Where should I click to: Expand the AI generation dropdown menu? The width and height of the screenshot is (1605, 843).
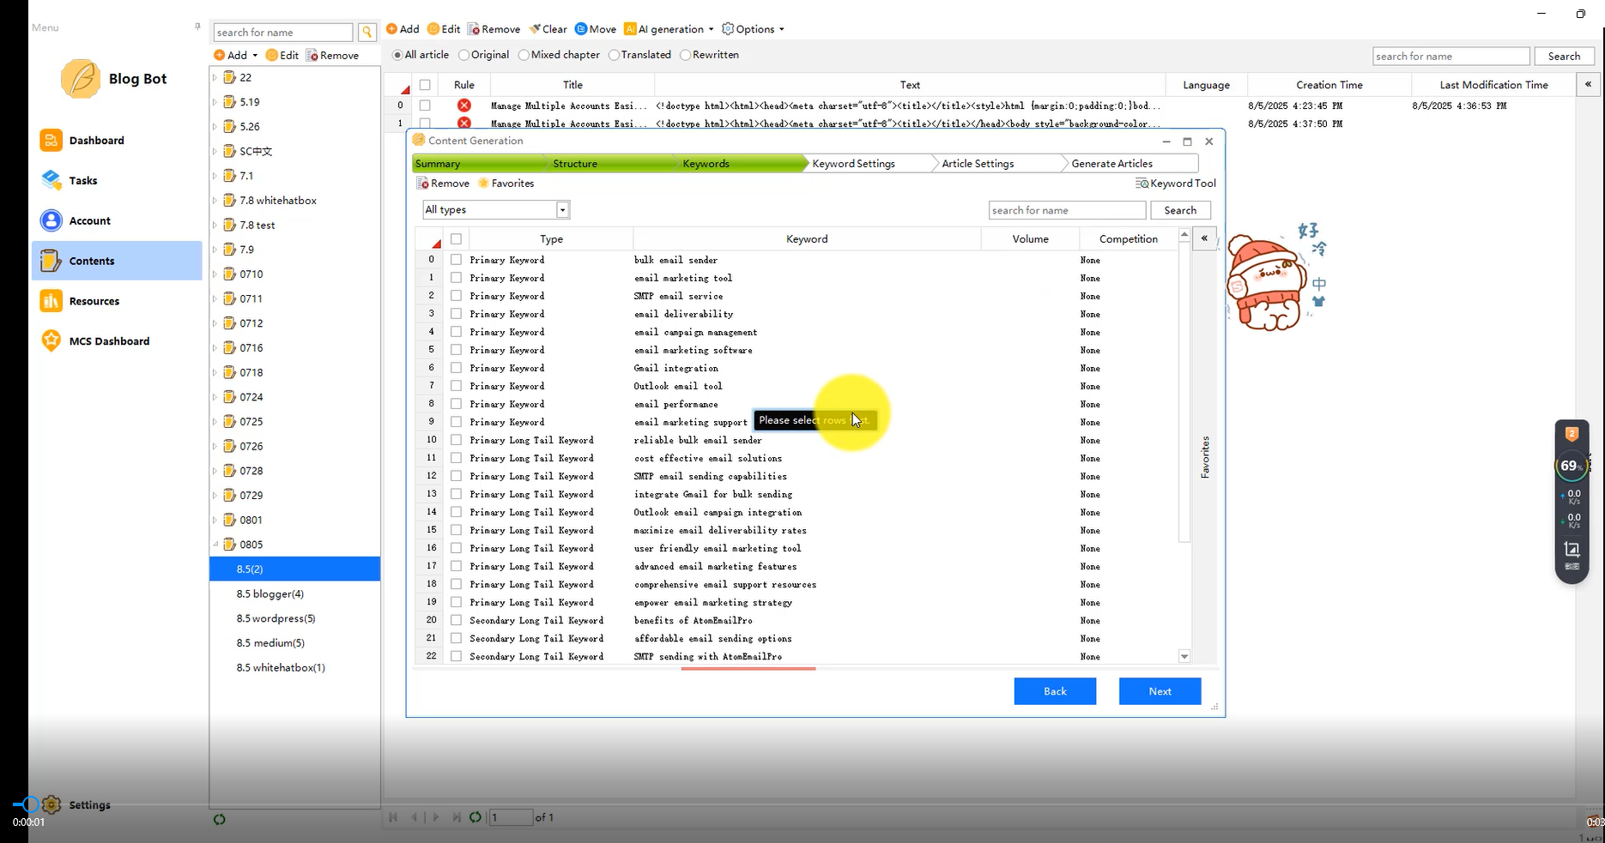point(711,29)
